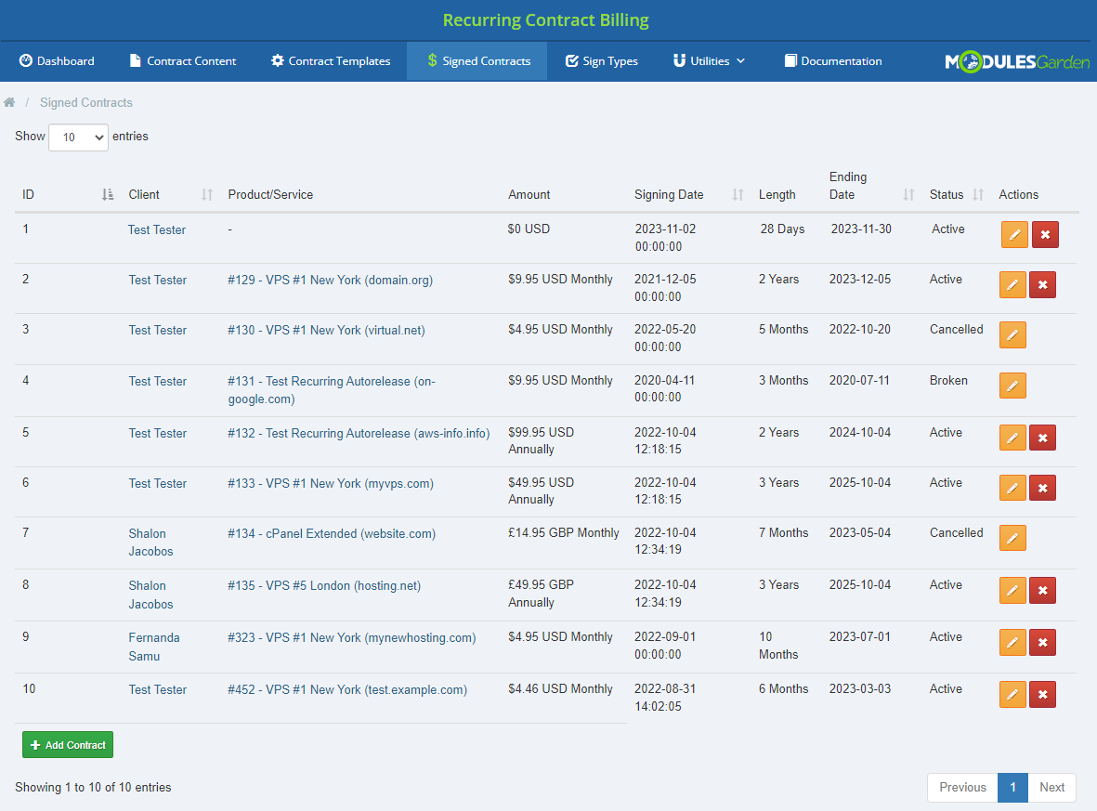Open product #130 virtual.net link

point(326,331)
